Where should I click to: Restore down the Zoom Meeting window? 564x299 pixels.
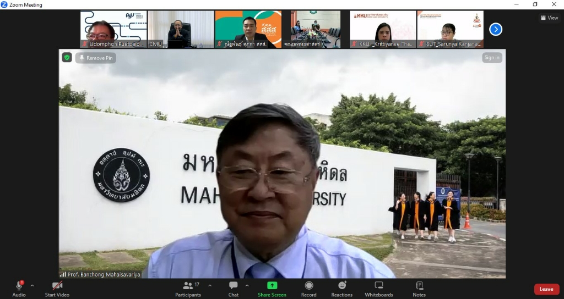tap(535, 4)
